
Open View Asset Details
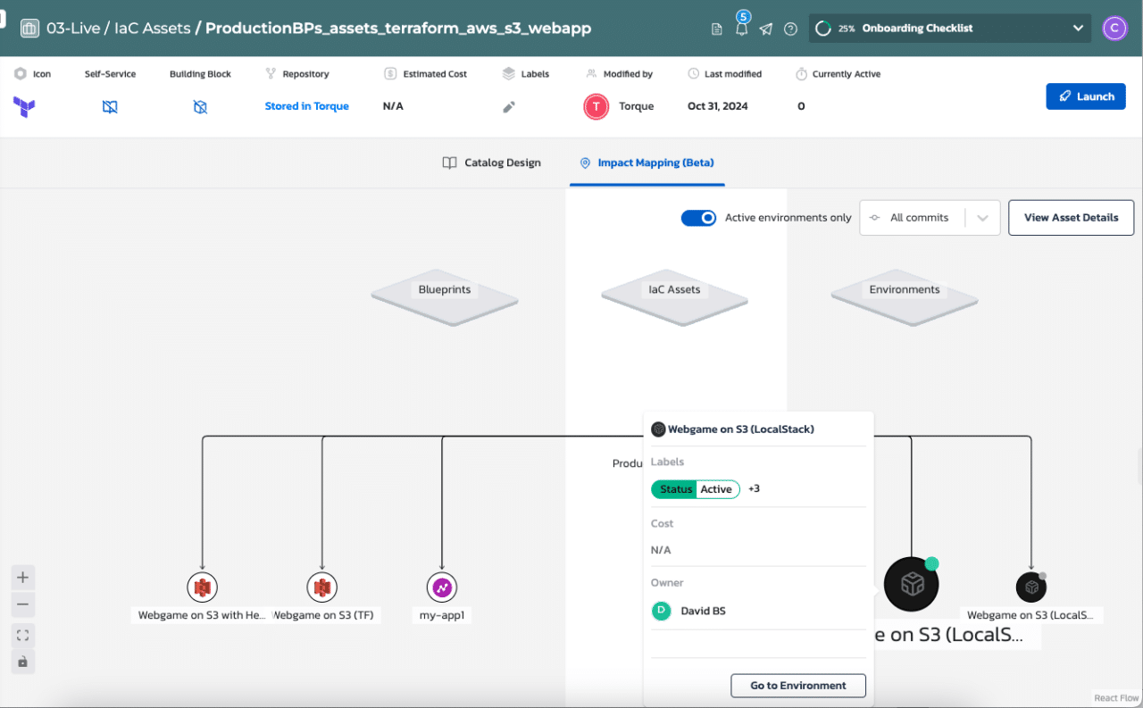pos(1071,217)
